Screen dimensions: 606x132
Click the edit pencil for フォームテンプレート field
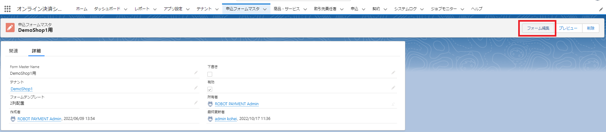click(x=196, y=103)
